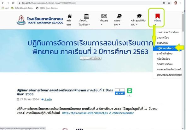The image size is (186, 130).
Task: Select ปฏิทินการศึกษา in the dropdown menu
Action: coord(165,48)
